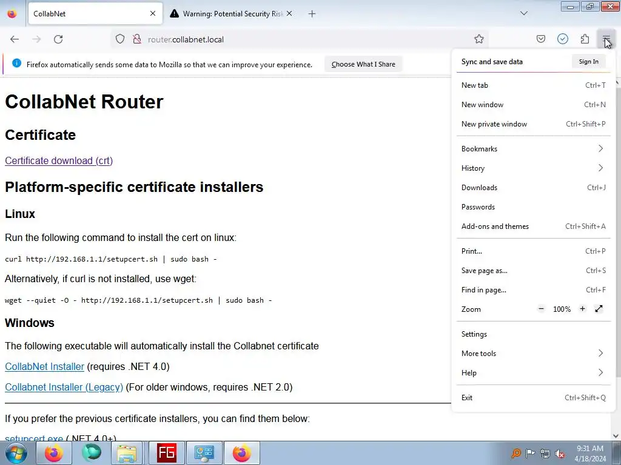Open Add-ons and themes
The image size is (621, 465).
tap(533, 226)
